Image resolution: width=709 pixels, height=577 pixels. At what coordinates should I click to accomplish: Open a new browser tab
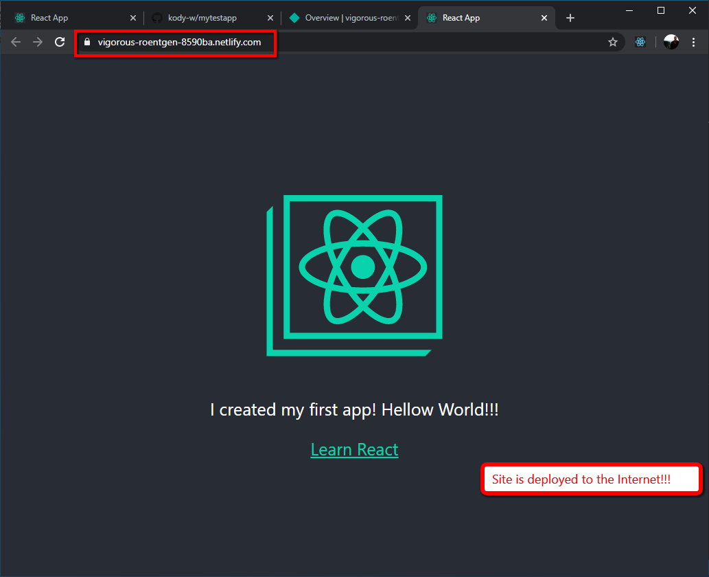(x=570, y=18)
